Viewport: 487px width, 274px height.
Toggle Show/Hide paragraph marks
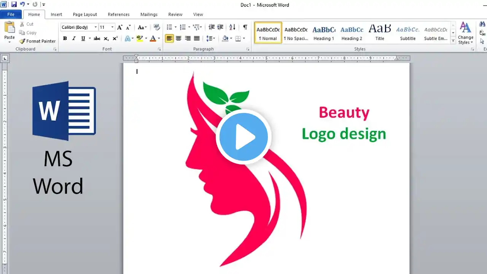[245, 27]
